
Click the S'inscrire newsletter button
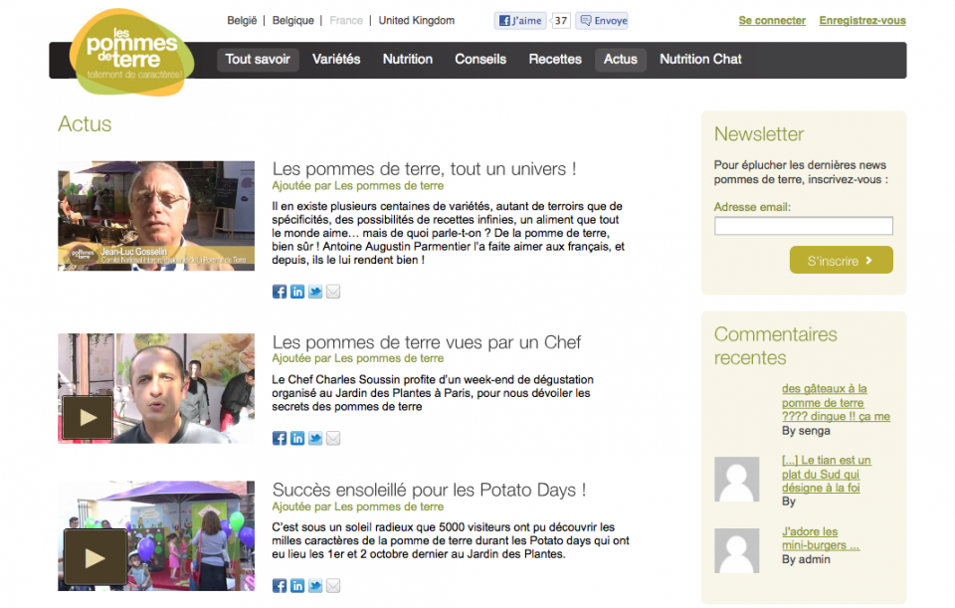842,260
